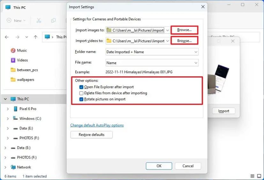Click the Up arrow navigation icon
The height and width of the screenshot is (180, 264).
[35, 37]
